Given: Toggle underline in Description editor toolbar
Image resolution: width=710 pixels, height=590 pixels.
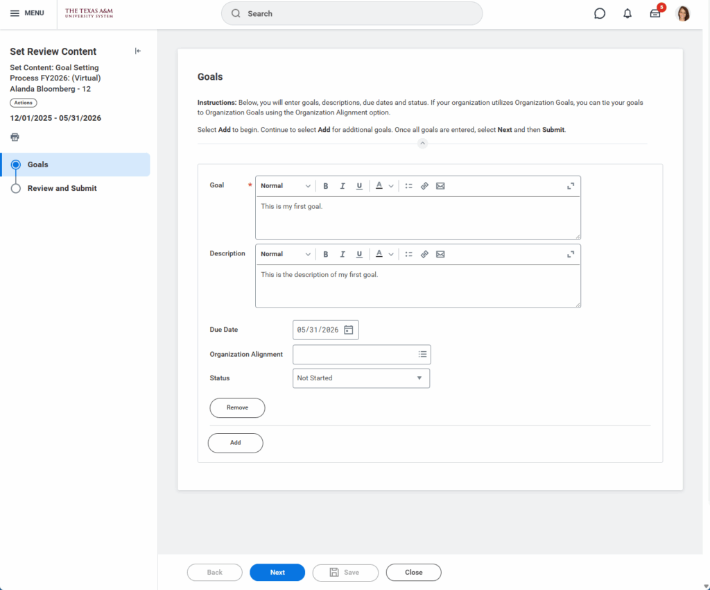Looking at the screenshot, I should coord(359,254).
